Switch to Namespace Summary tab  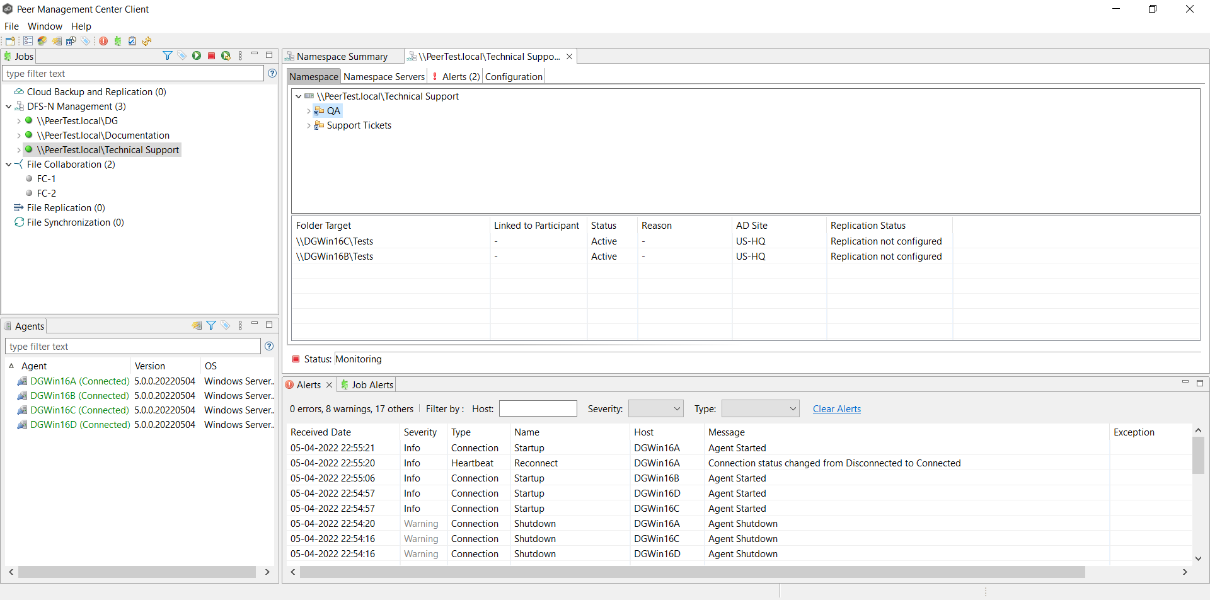pyautogui.click(x=342, y=57)
